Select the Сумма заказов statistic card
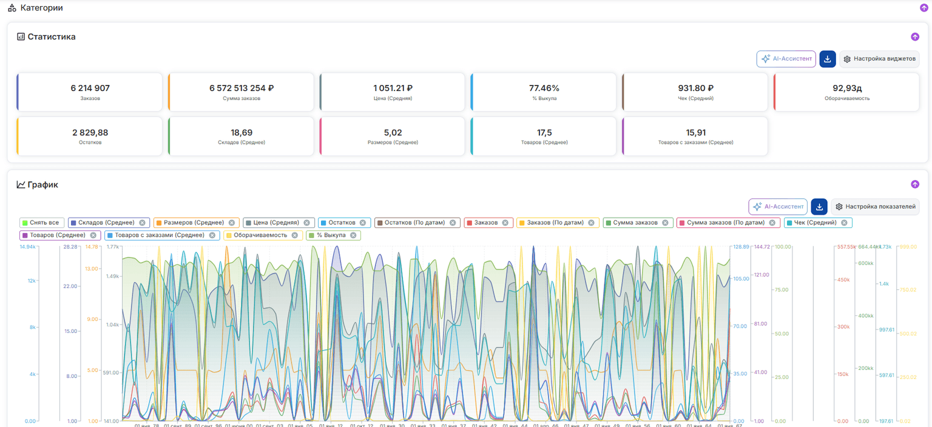The image size is (932, 427). (x=241, y=92)
